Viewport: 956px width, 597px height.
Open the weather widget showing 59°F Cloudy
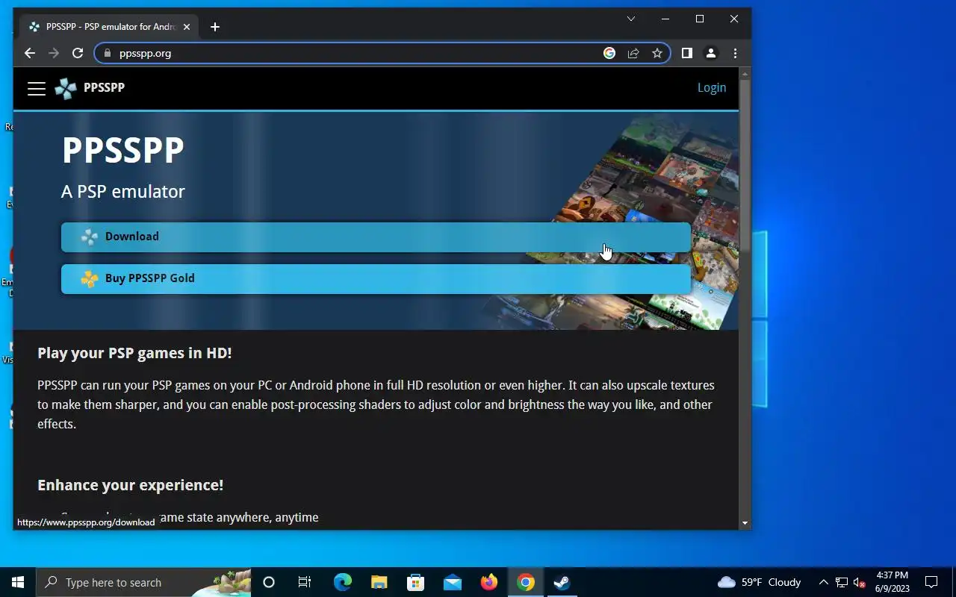pos(759,582)
